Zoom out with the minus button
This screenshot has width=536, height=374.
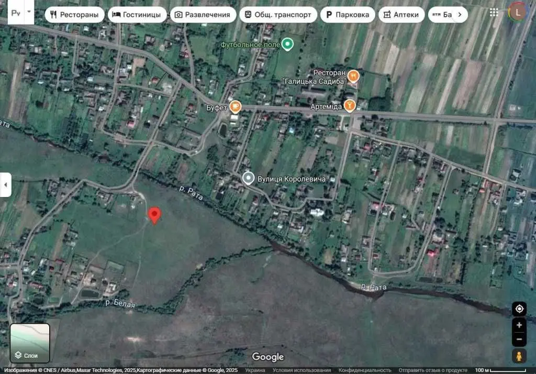519,339
